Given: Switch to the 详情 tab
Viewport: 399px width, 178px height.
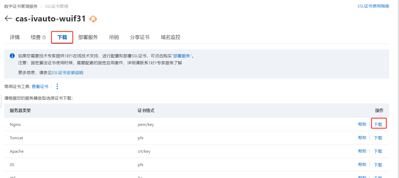Looking at the screenshot, I should (x=15, y=37).
